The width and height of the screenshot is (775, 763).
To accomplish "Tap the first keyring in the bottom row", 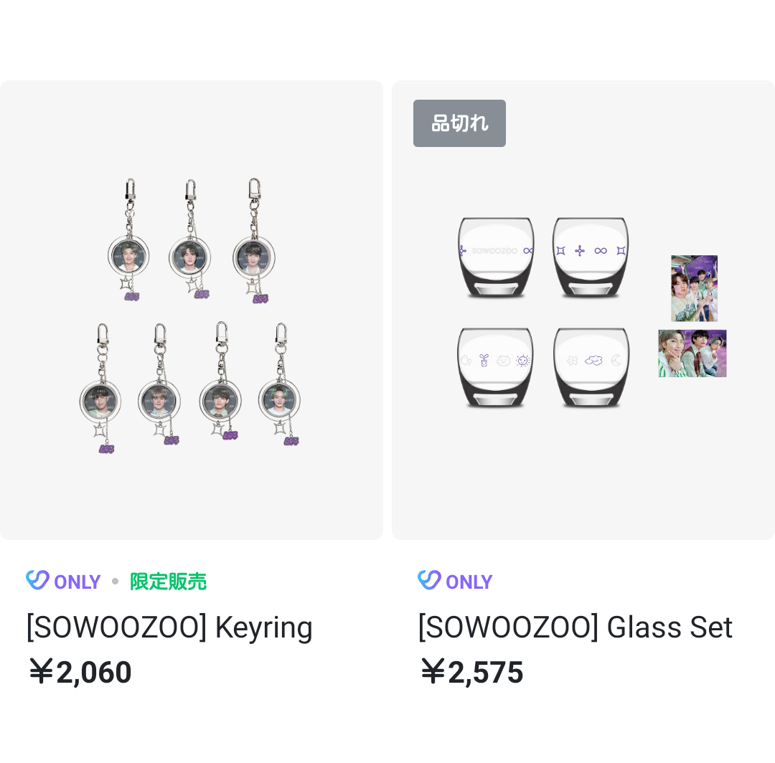I will pyautogui.click(x=100, y=387).
